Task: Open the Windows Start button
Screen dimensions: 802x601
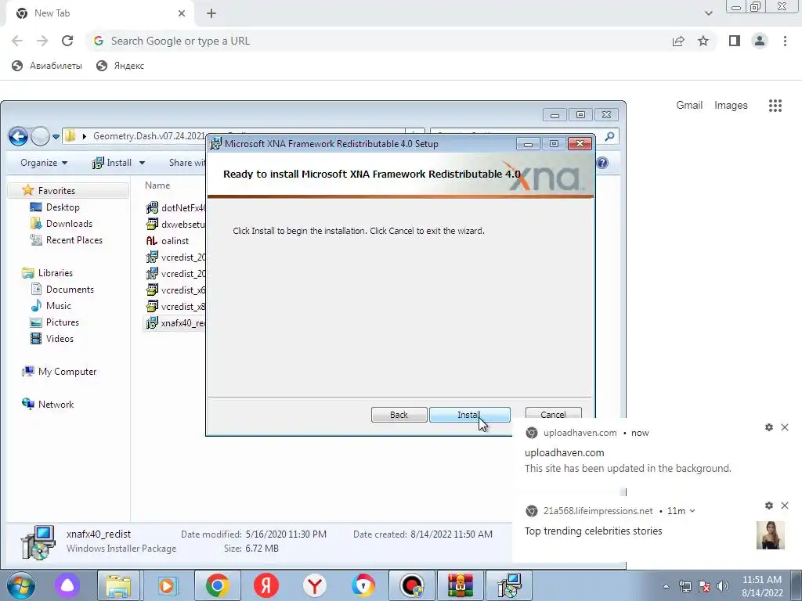Action: (x=20, y=585)
